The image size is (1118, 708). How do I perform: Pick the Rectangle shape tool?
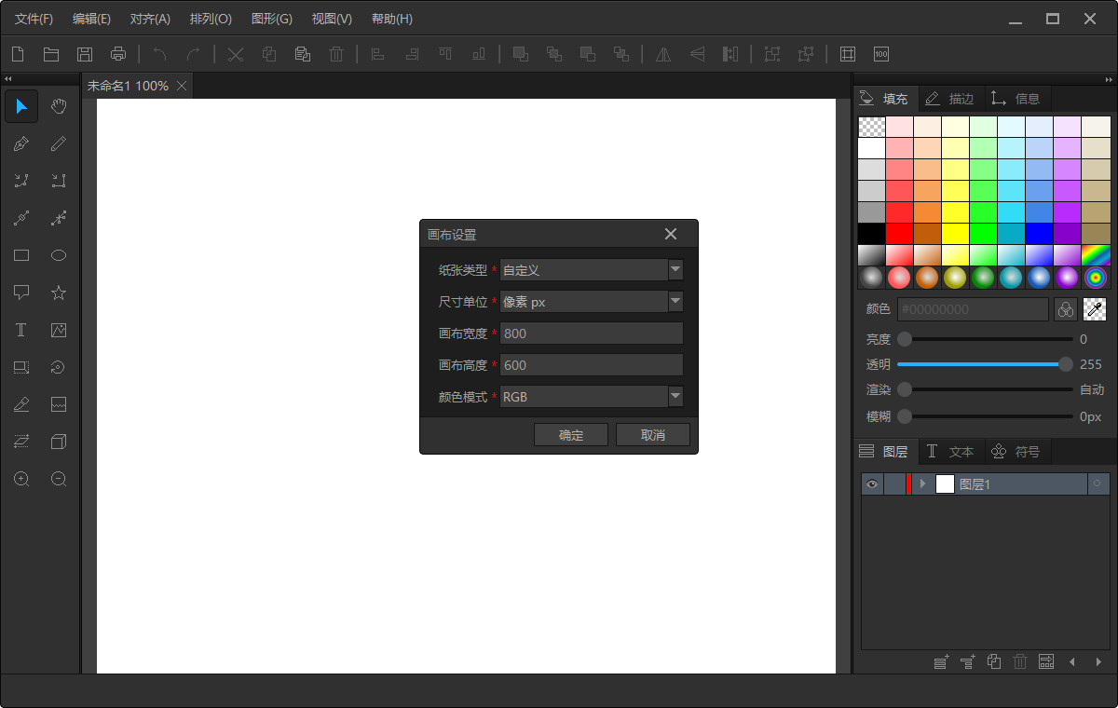click(21, 255)
